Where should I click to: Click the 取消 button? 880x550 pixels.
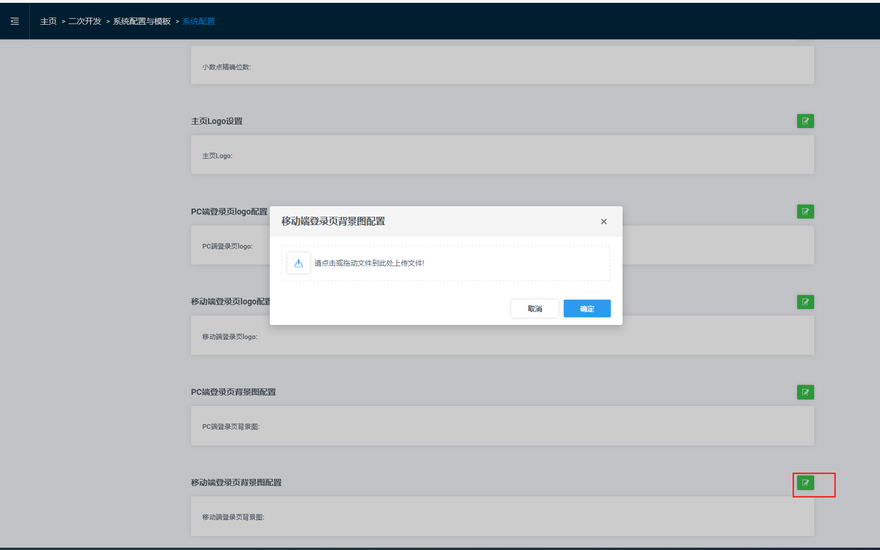pyautogui.click(x=534, y=308)
